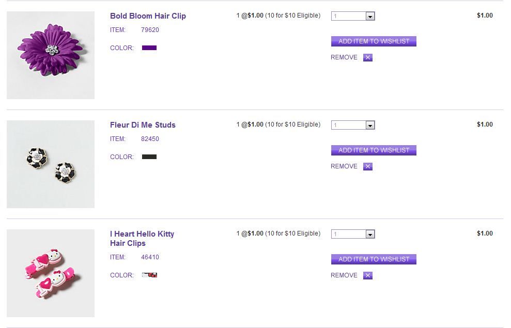
Task: Click the Hello Kitty hair clips product image
Action: point(51,273)
